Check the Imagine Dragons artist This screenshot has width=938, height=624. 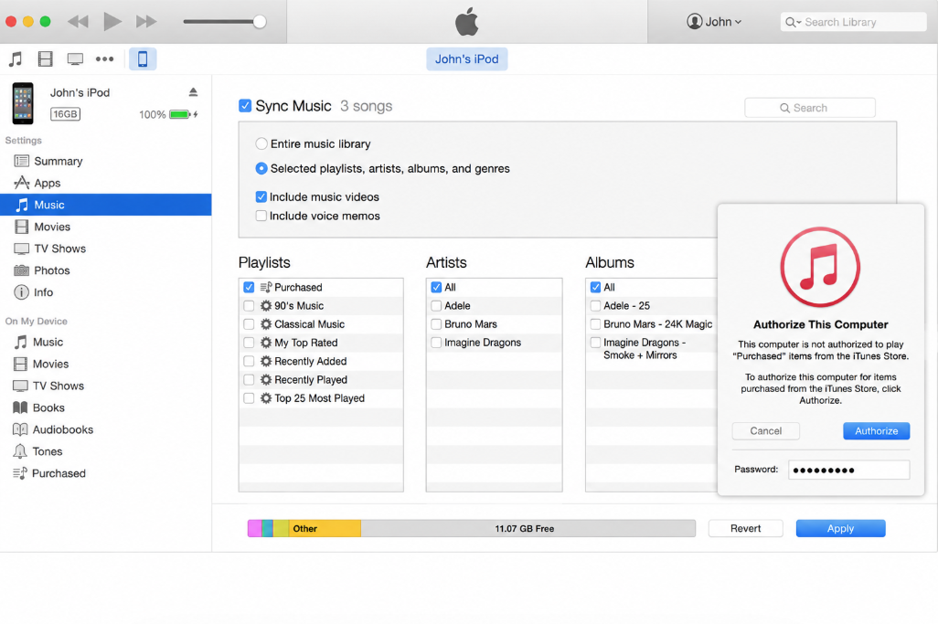click(436, 343)
